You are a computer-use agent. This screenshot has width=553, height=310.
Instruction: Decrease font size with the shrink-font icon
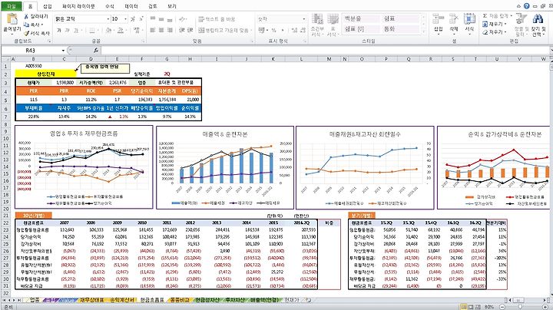(141, 19)
